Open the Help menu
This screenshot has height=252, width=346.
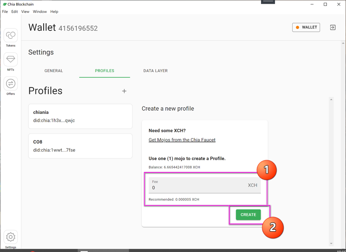[x=54, y=12]
